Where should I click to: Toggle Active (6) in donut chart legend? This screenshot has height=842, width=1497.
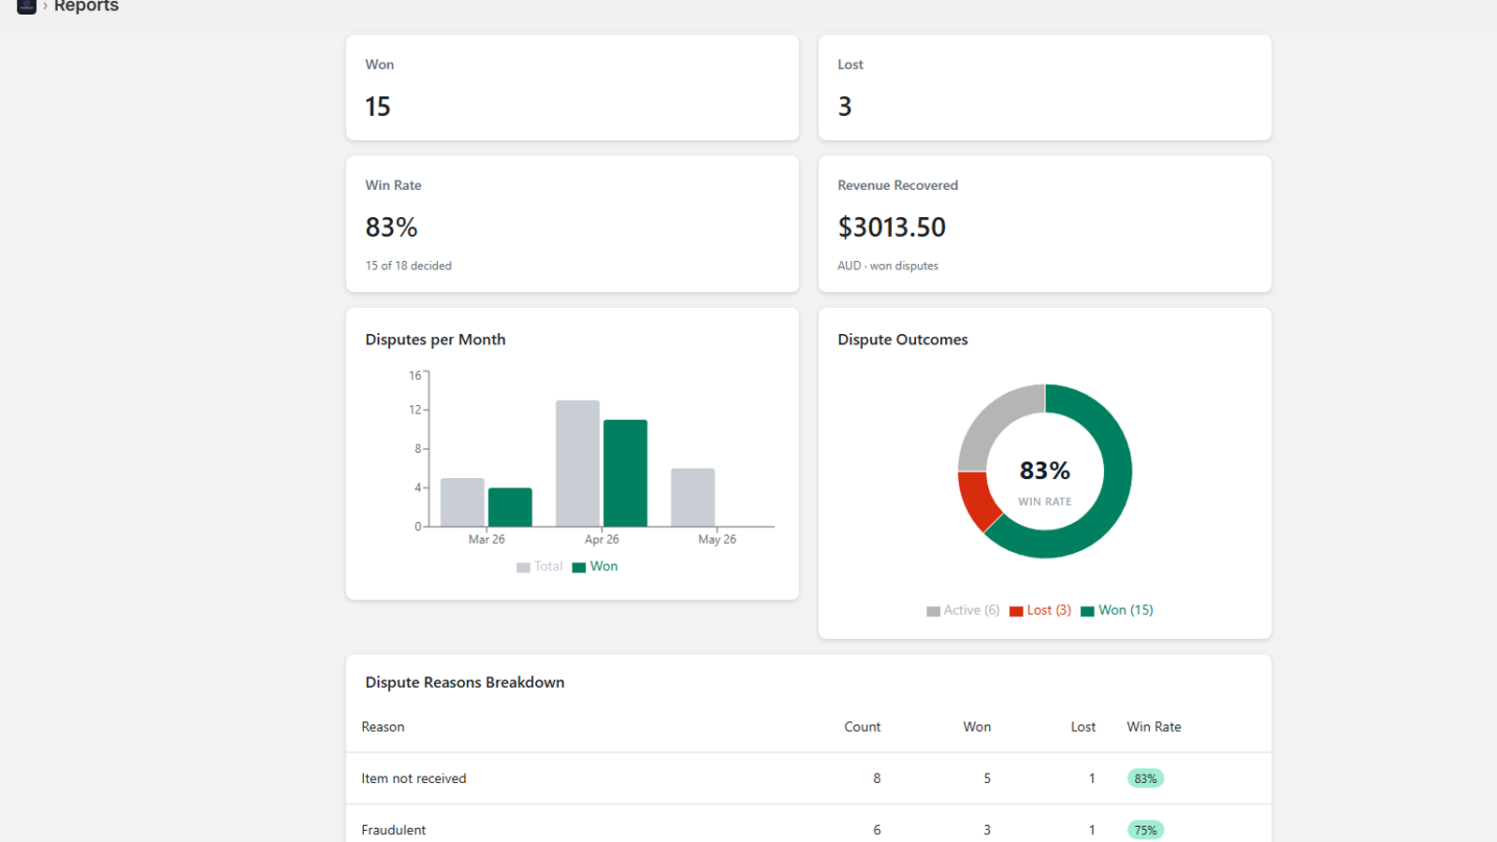tap(963, 610)
